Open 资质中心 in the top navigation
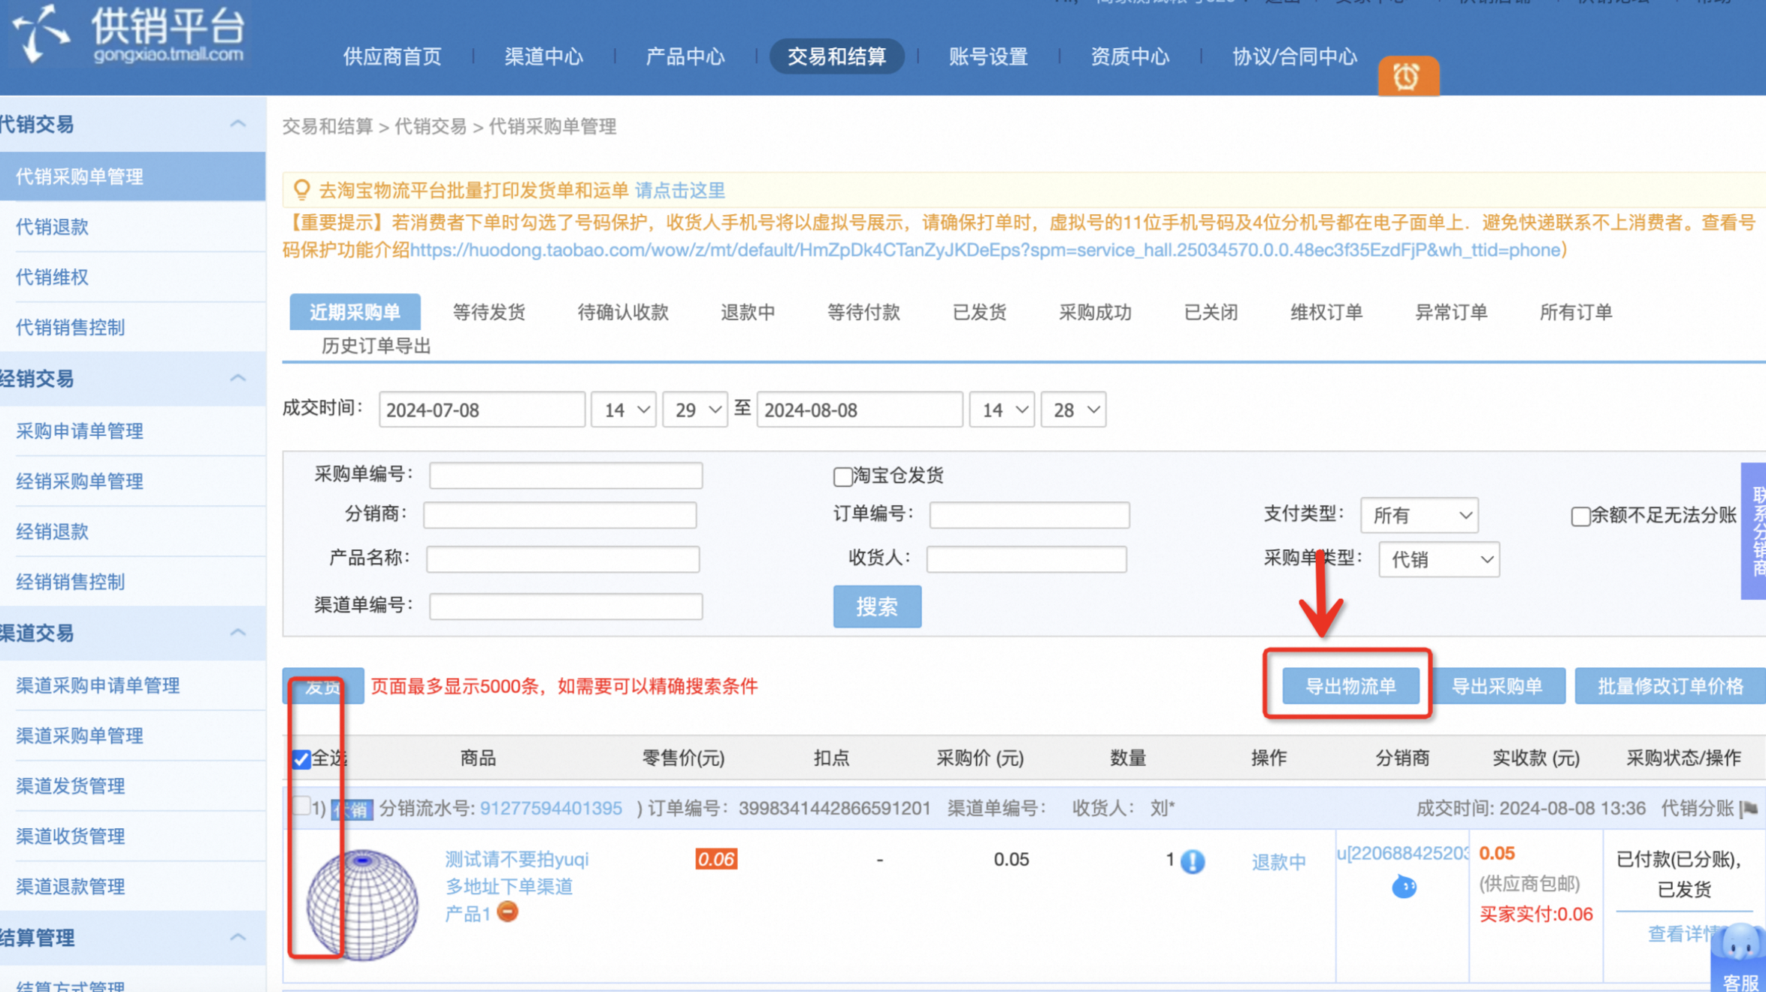Image resolution: width=1766 pixels, height=992 pixels. [1130, 56]
